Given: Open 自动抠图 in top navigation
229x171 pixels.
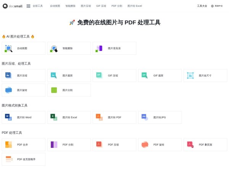Looking at the screenshot, I should (55, 6).
